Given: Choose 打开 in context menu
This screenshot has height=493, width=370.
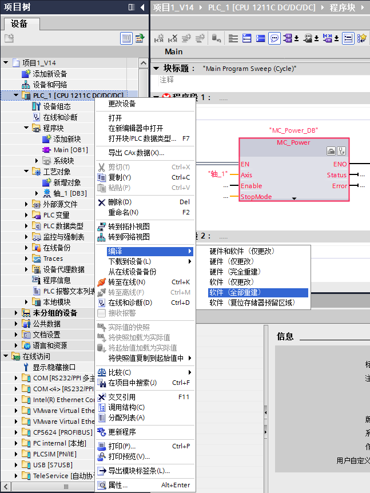Looking at the screenshot, I should tap(145, 118).
